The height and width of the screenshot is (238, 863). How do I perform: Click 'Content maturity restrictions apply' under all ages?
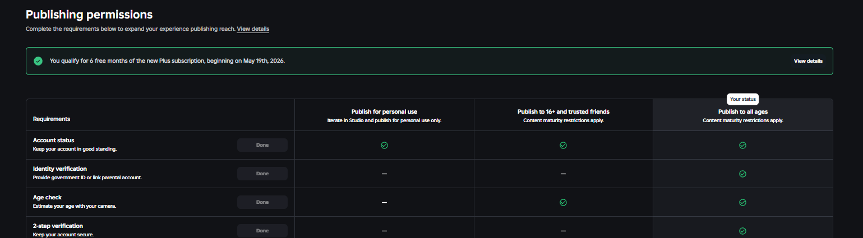click(x=742, y=120)
